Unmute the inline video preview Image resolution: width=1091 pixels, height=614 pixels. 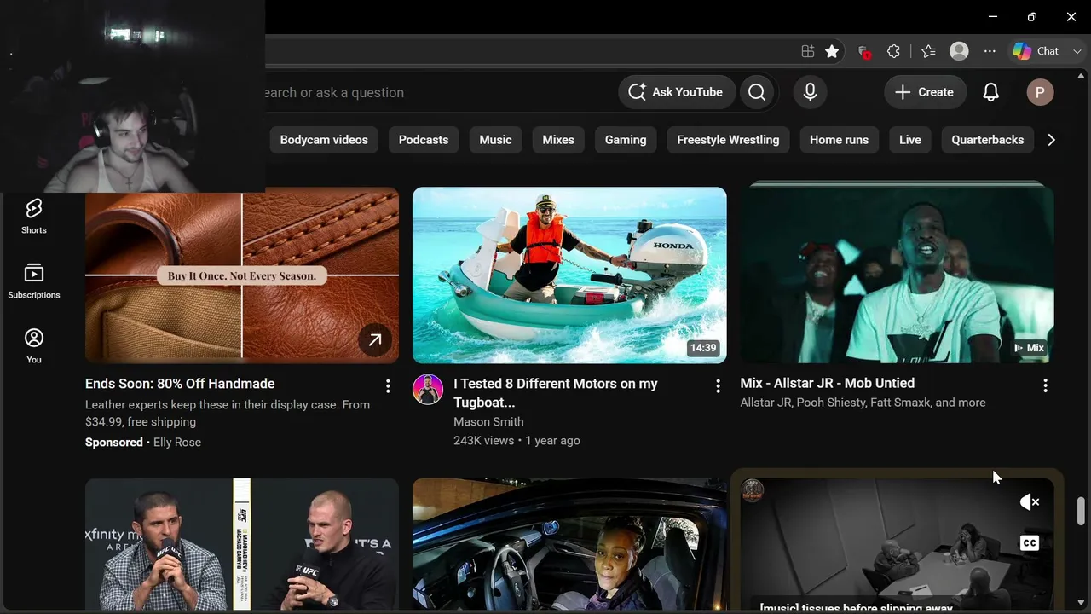[x=1030, y=502]
